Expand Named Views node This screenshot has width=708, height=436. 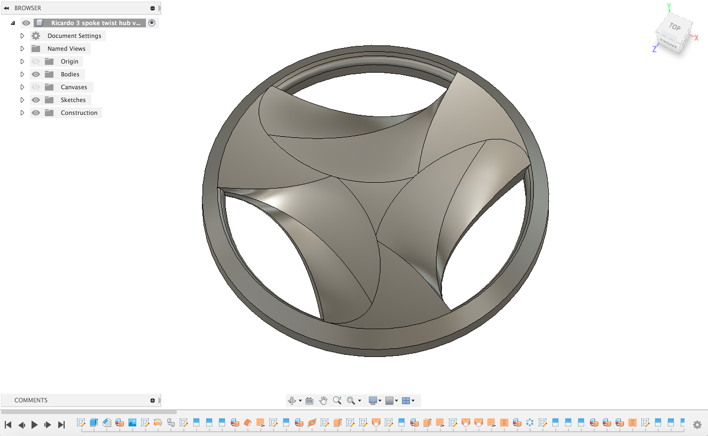(22, 49)
